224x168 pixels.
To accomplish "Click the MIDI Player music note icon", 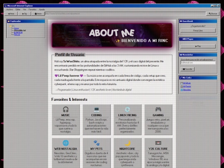I will [181, 39].
